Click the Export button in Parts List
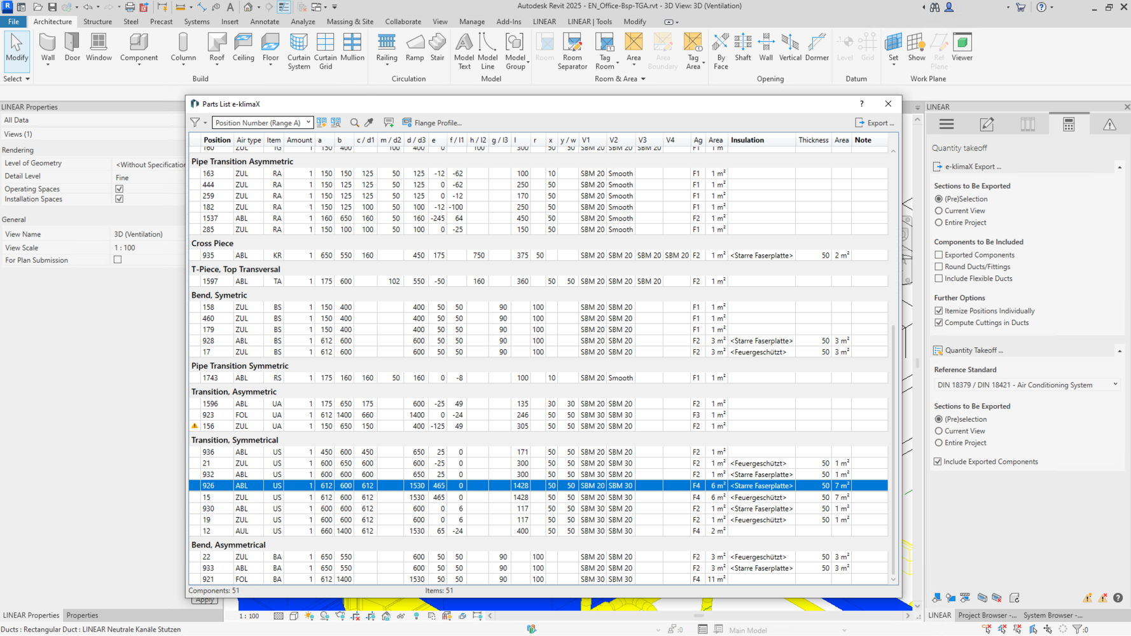Viewport: 1131px width, 636px height. (x=875, y=123)
